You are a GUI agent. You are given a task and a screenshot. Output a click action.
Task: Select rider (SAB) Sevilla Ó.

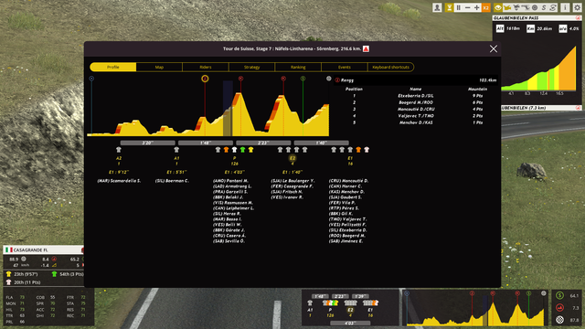coord(229,241)
